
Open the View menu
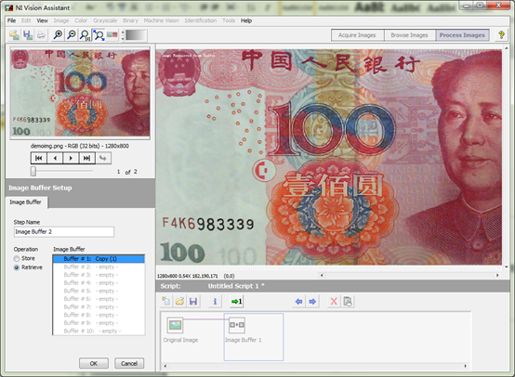(x=43, y=20)
